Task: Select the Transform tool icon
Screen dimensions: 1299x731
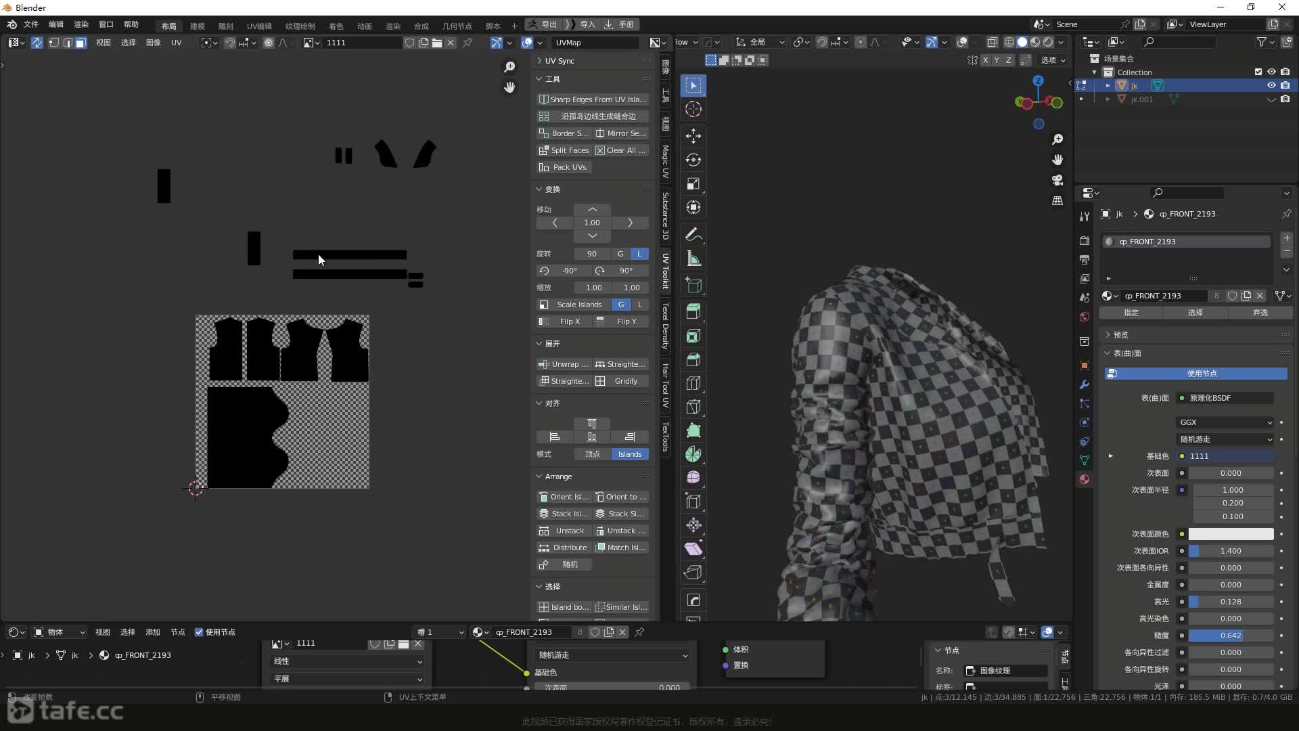Action: click(693, 207)
